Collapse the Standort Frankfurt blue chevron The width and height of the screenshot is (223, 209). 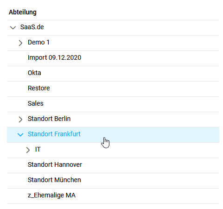20,134
